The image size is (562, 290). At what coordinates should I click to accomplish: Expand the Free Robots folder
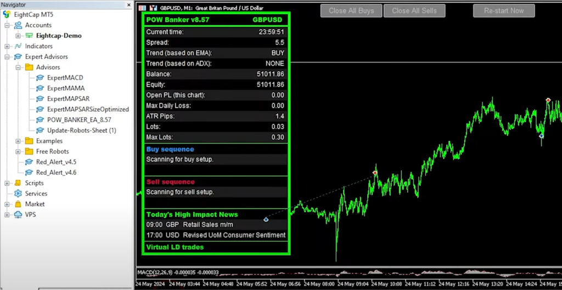18,152
